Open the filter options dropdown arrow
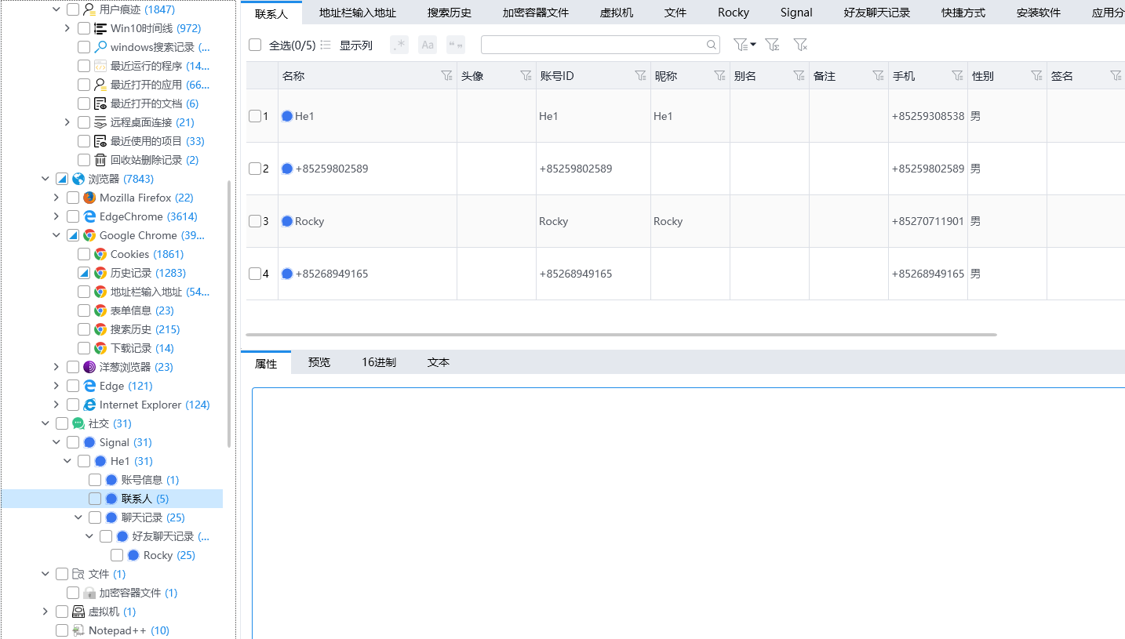Screen dimensions: 1125x639 (x=753, y=45)
